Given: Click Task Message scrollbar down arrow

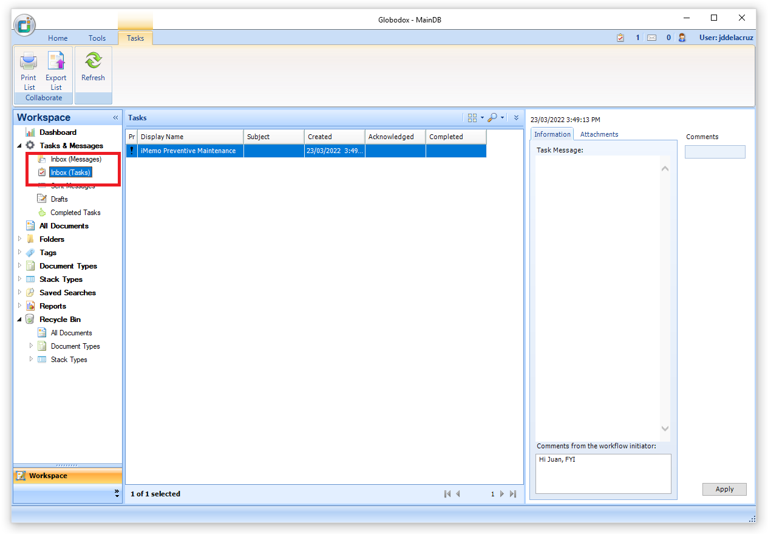Looking at the screenshot, I should point(665,428).
